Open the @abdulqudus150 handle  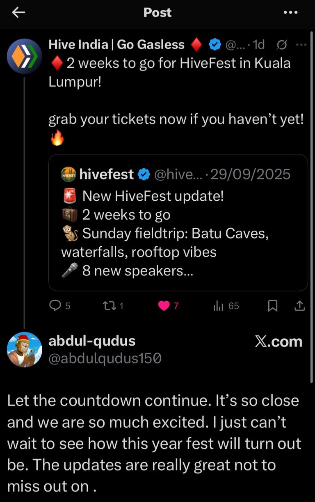point(105,359)
